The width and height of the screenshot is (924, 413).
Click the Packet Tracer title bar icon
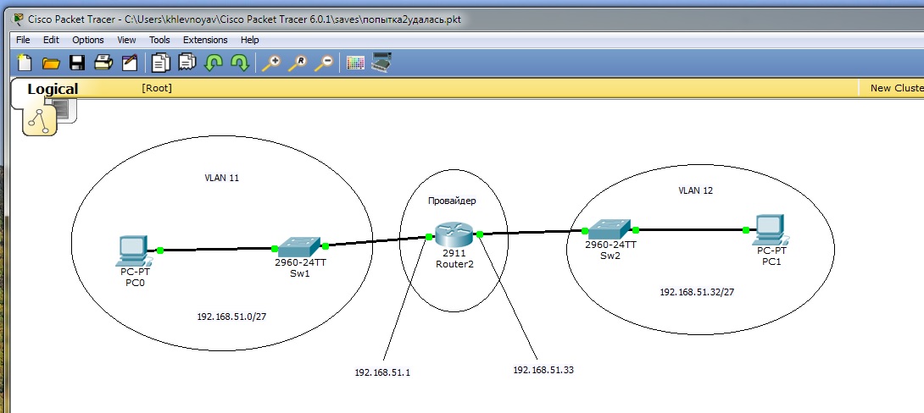coord(19,19)
